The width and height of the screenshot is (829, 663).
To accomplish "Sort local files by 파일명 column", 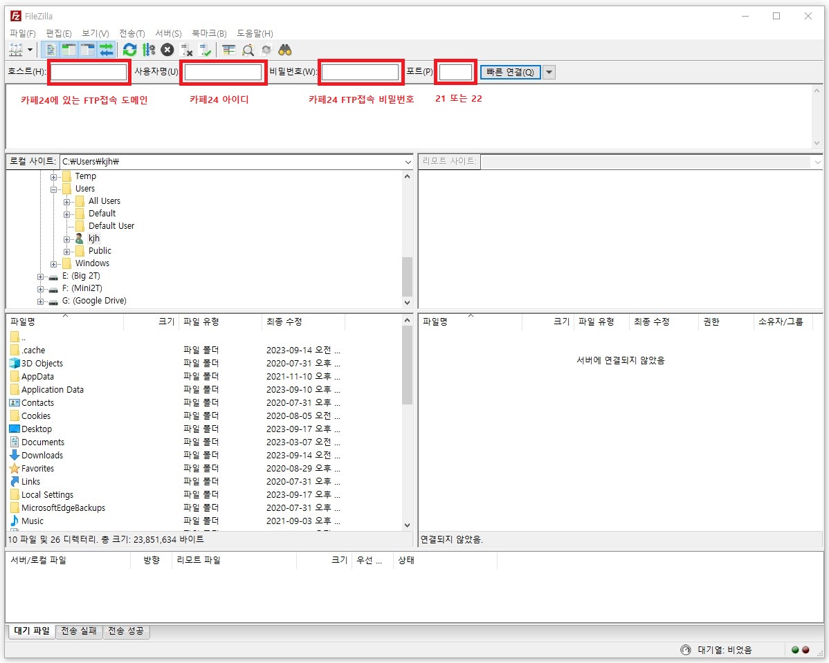I will [65, 321].
